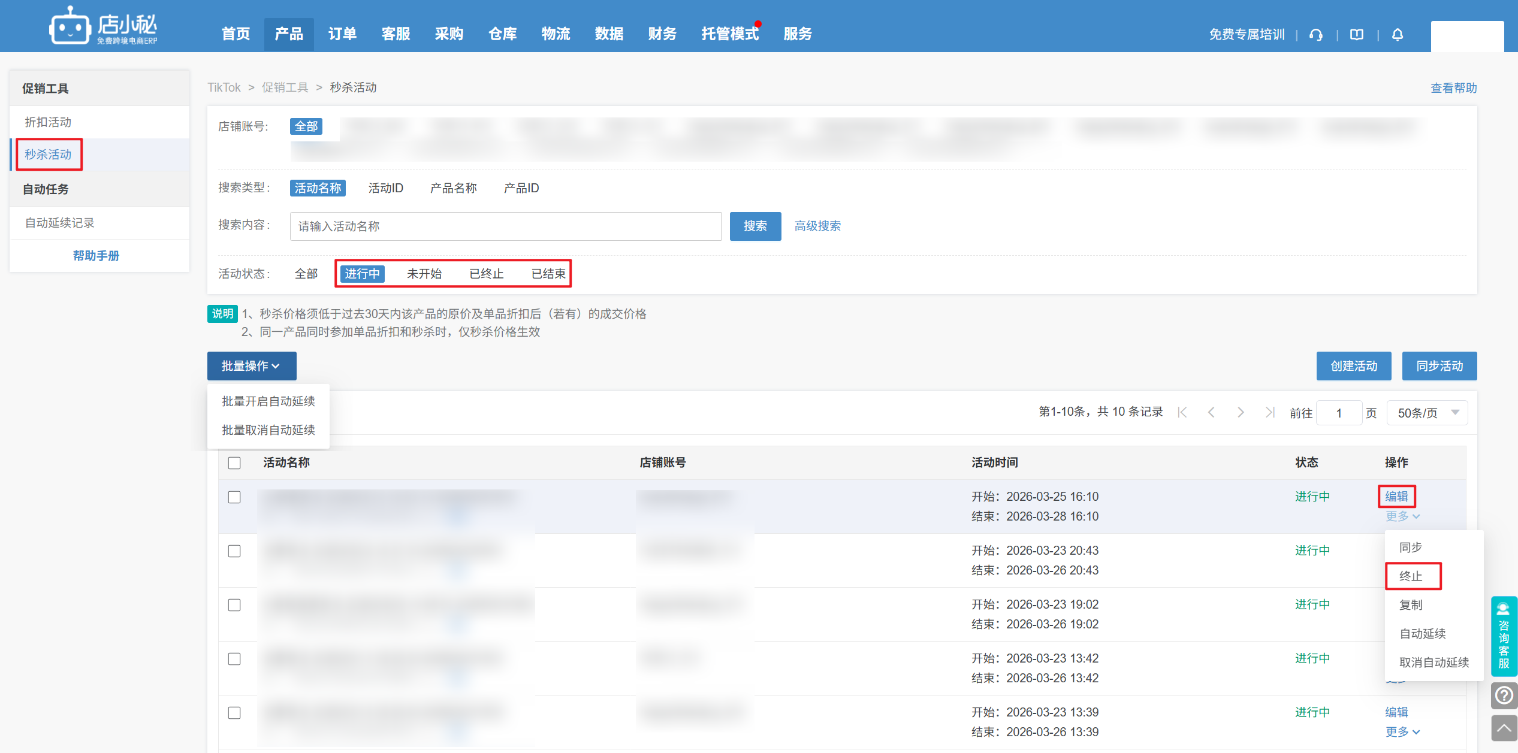Click the headset customer service icon
Screen dimensions: 1518x753
(x=1316, y=35)
